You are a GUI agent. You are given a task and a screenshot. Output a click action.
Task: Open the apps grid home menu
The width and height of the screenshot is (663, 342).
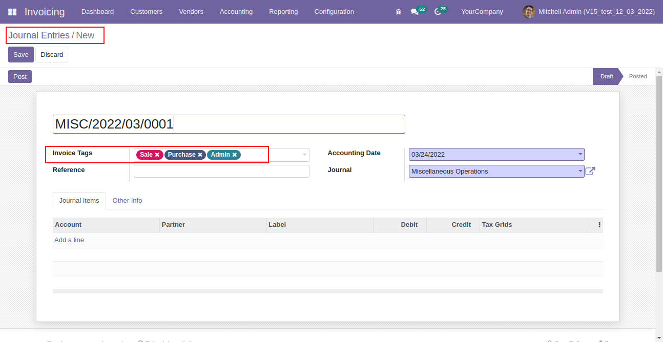pos(12,12)
